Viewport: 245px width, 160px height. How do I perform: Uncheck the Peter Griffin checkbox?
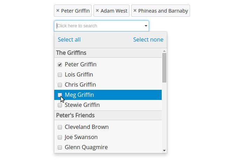point(60,65)
